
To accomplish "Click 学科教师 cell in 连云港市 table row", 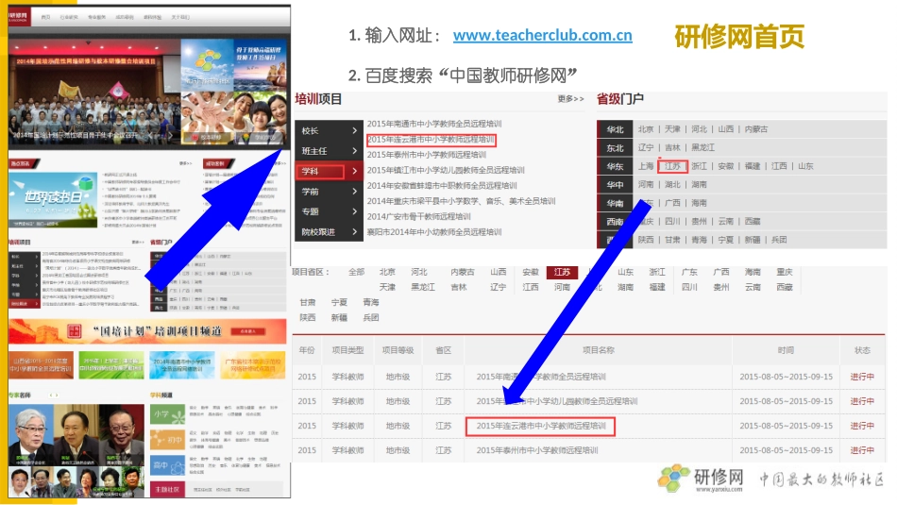I will [347, 426].
